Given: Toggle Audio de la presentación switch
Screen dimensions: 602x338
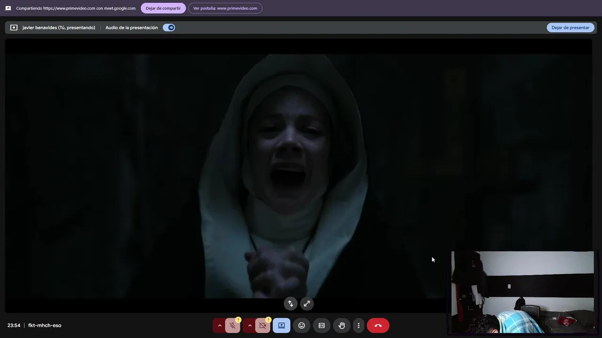Looking at the screenshot, I should tap(169, 28).
